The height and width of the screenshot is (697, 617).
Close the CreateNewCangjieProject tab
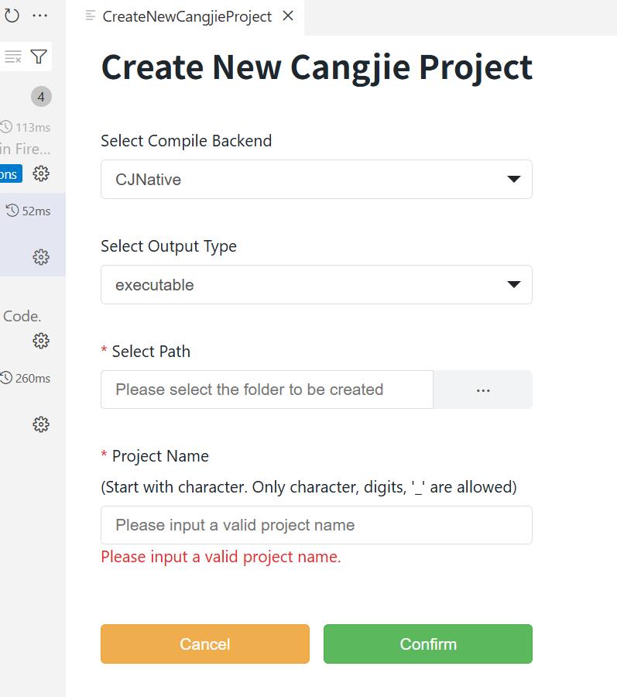(288, 16)
